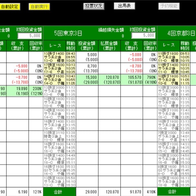196x196 pixels.
Task: Select Tokyo 払戻金額(累計) column header
Action: (109, 46)
